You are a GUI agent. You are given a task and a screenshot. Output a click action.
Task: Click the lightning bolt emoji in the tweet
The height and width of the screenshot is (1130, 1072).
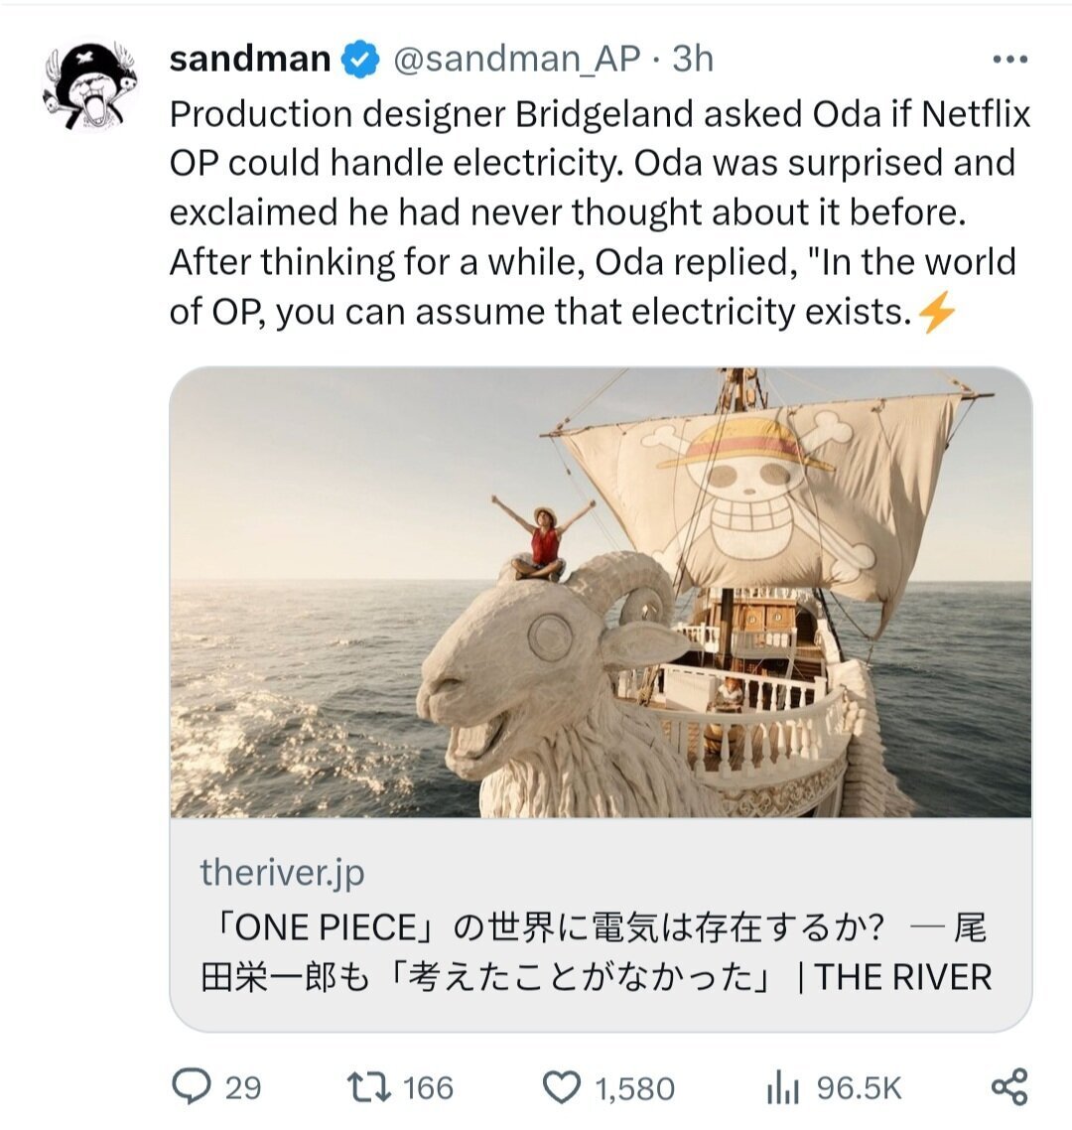click(937, 314)
